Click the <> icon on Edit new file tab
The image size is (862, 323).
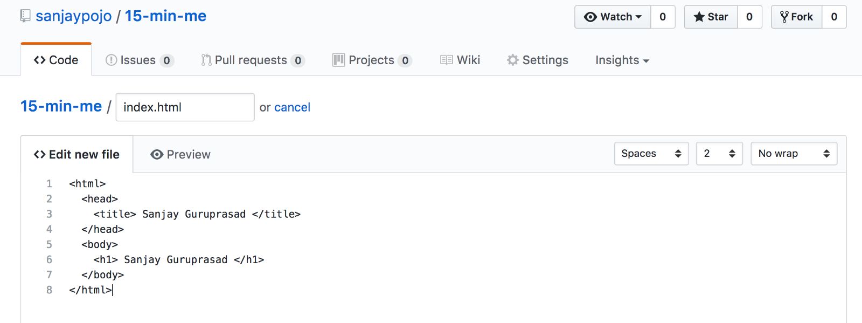click(39, 155)
